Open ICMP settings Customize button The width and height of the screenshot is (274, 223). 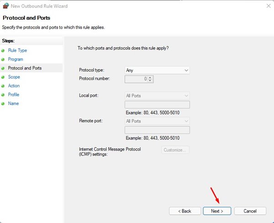175,150
